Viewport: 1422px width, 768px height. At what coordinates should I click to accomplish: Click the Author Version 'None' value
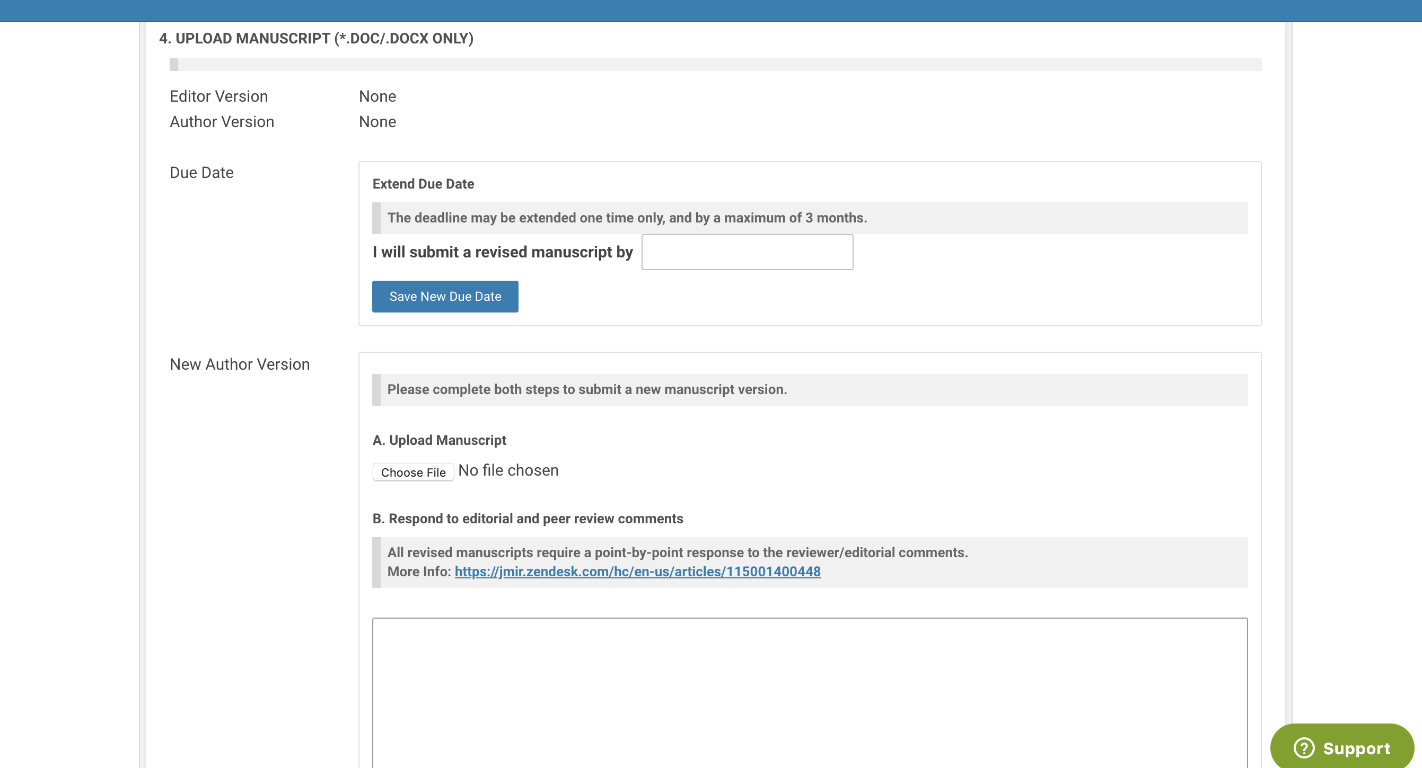coord(377,122)
